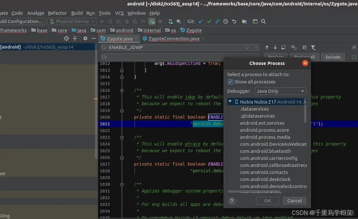Click project panel settings gear icon
The width and height of the screenshot is (358, 219).
point(85,38)
